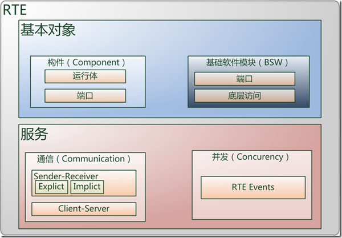Image resolution: width=342 pixels, height=238 pixels.
Task: Click the 底层访问 block
Action: coord(245,96)
